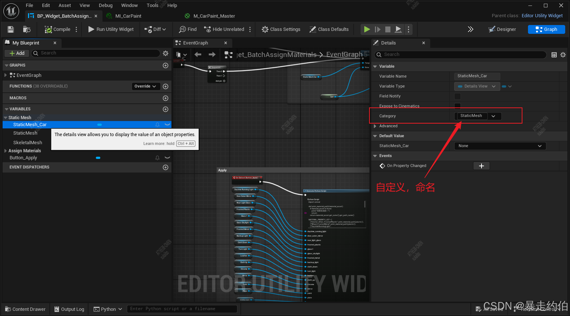Add a new macro with plus icon
The height and width of the screenshot is (316, 570).
[166, 98]
